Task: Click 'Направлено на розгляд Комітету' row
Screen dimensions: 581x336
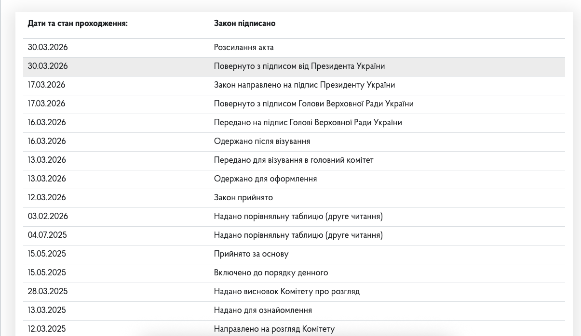Action: pos(274,329)
